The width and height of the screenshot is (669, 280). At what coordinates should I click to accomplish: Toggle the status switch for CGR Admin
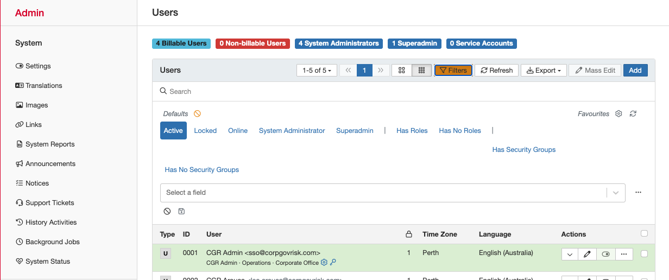tap(605, 254)
